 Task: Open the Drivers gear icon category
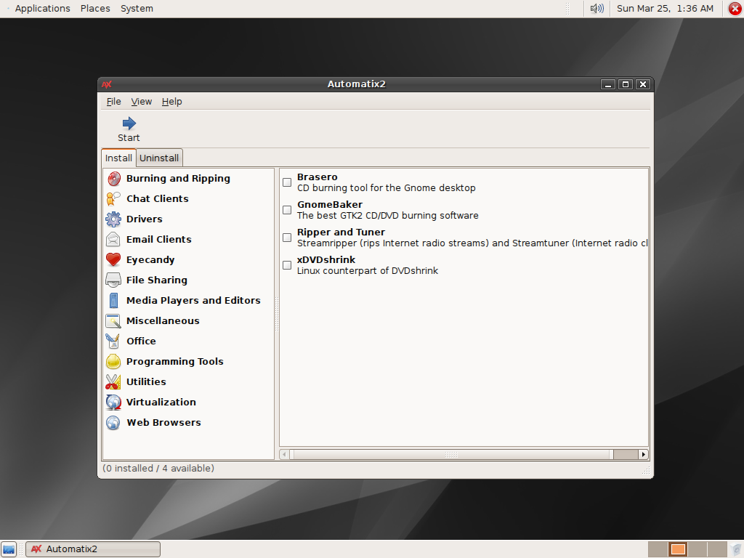coord(113,219)
